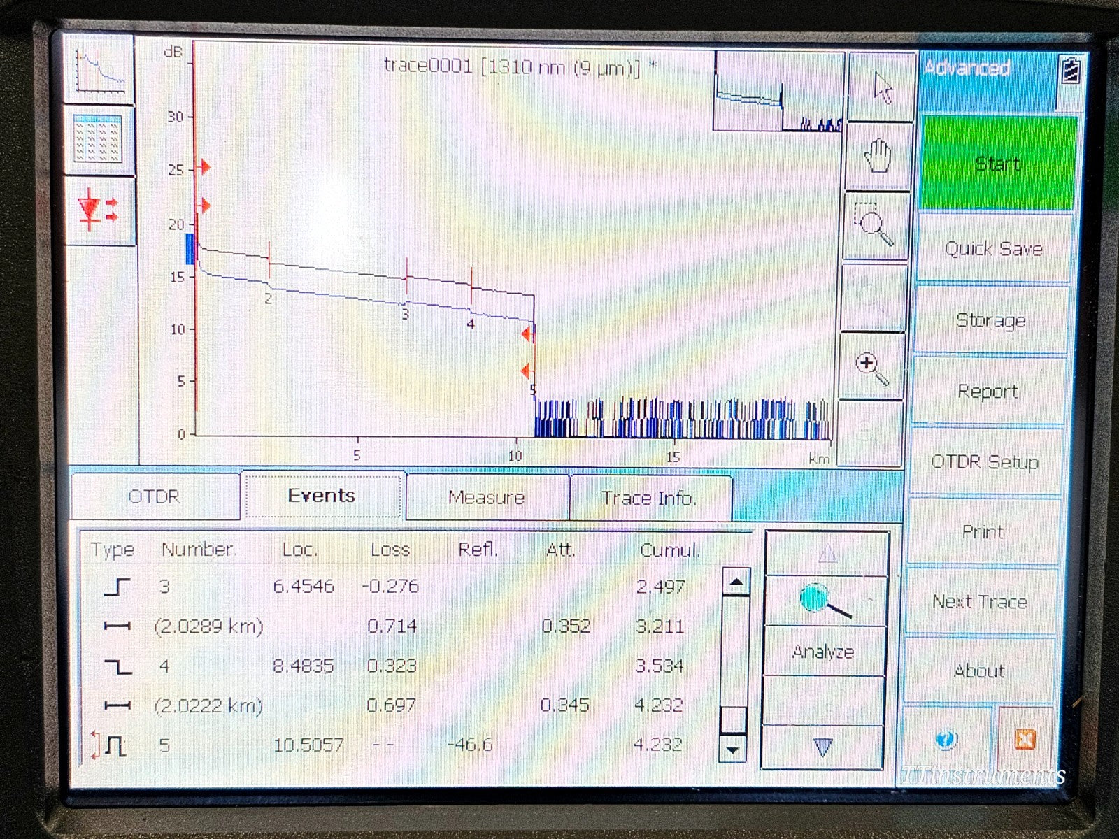Click the event list down triangle button
This screenshot has width=1119, height=839.
pos(822,747)
